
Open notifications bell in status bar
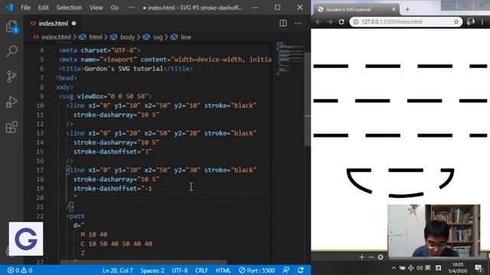click(301, 270)
